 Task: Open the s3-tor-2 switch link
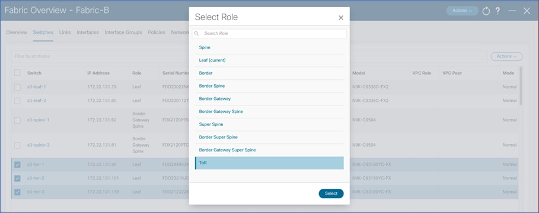pyautogui.click(x=36, y=178)
